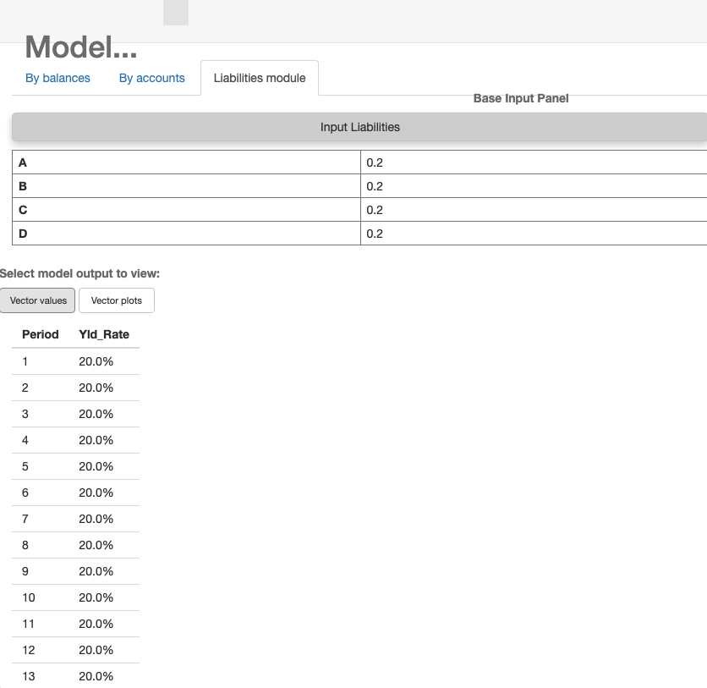Click the 0.2 cell next to C

[375, 209]
